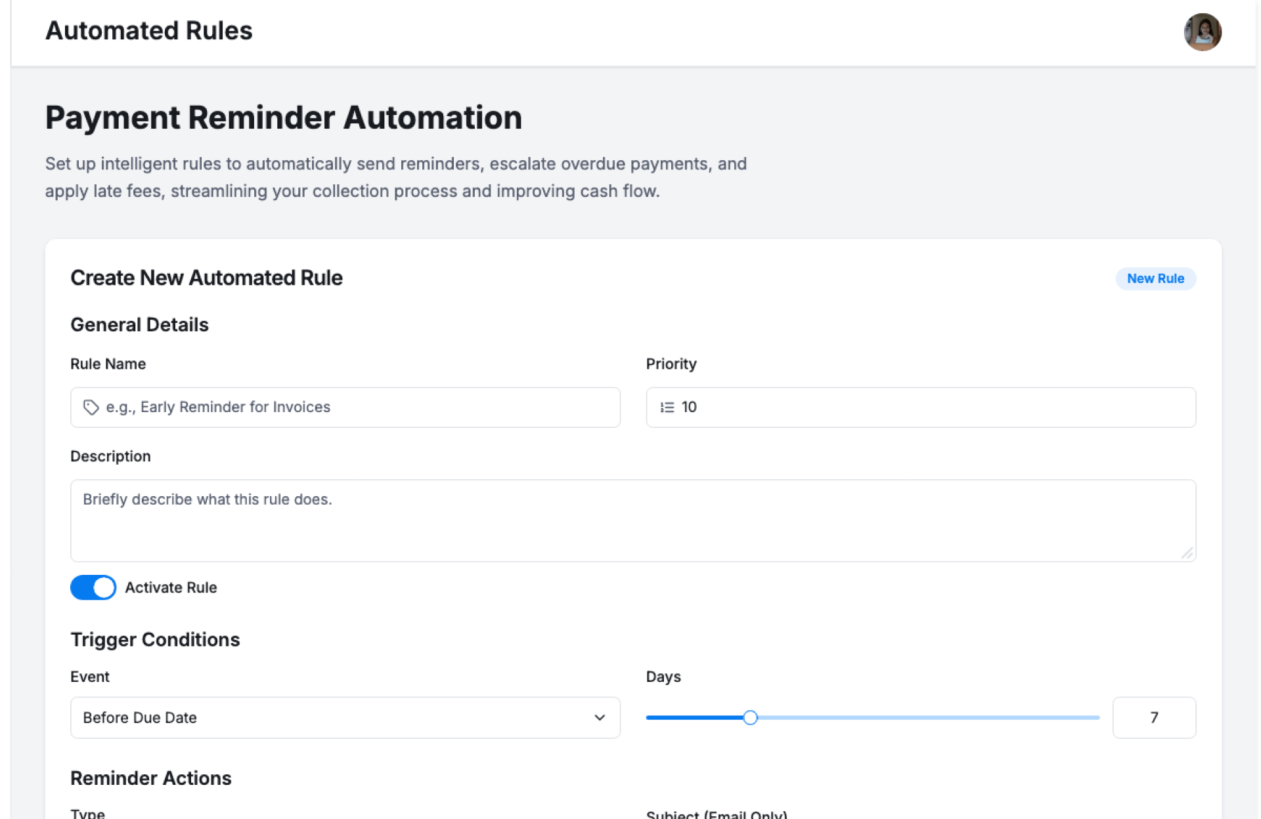Viewport: 1261px width, 819px height.
Task: Click the Activate Rule label text
Action: 171,587
